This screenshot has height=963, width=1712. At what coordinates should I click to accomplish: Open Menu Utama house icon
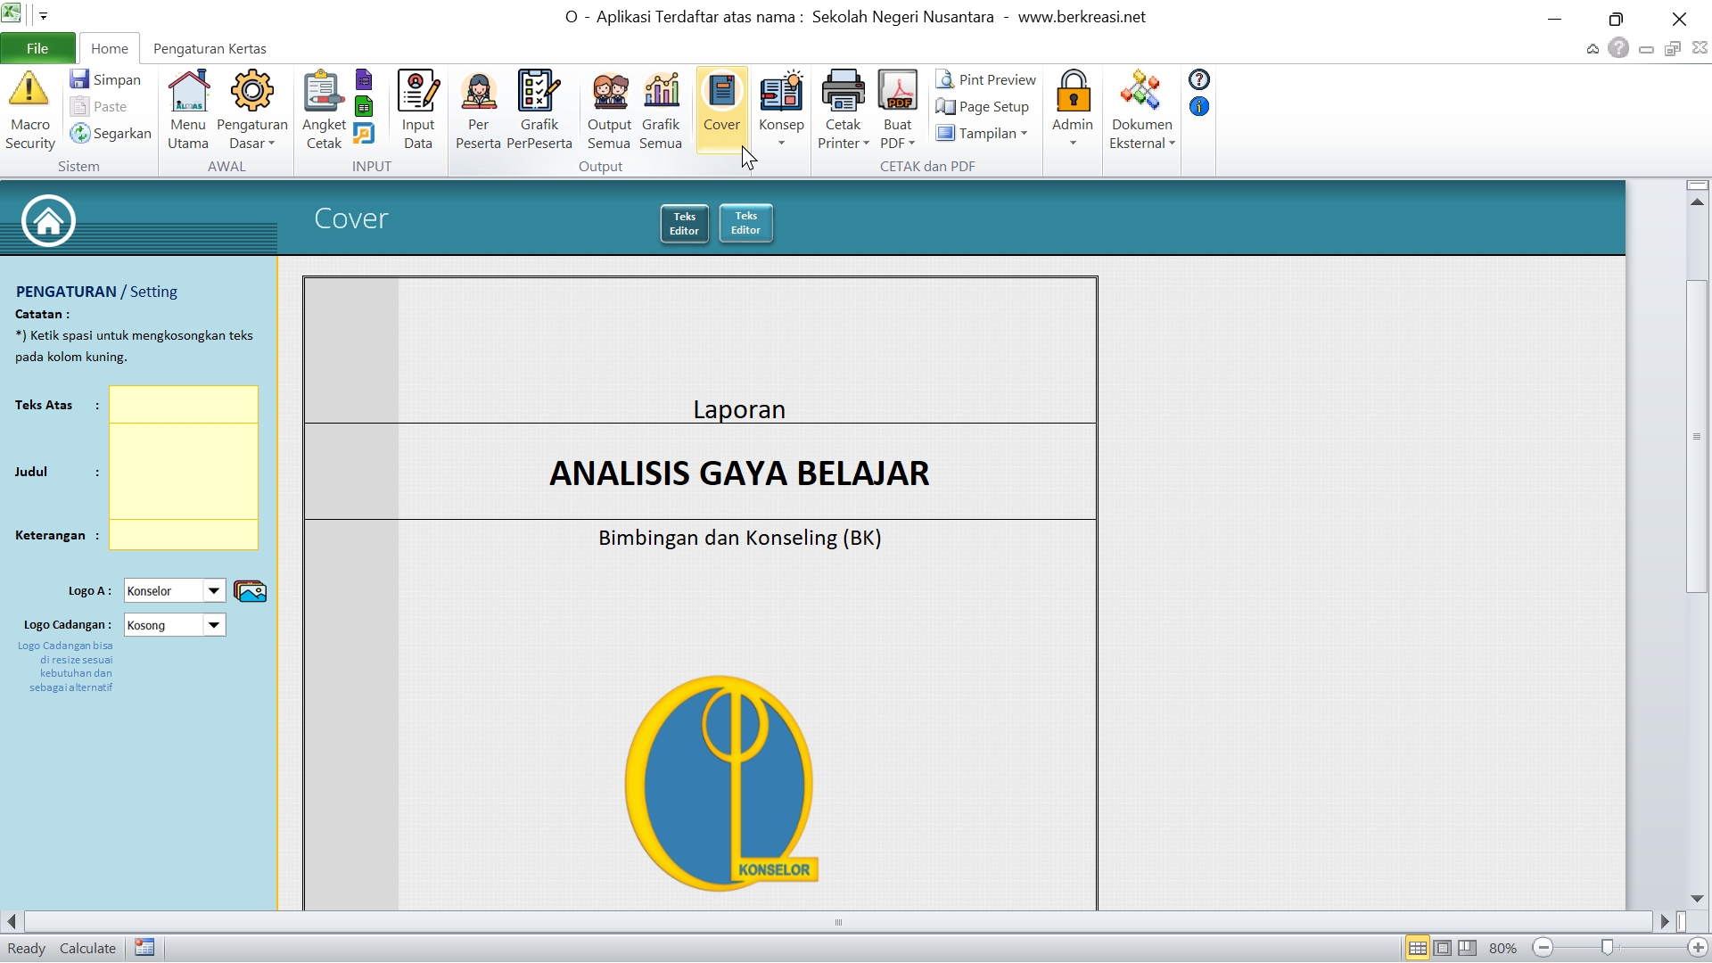(188, 90)
